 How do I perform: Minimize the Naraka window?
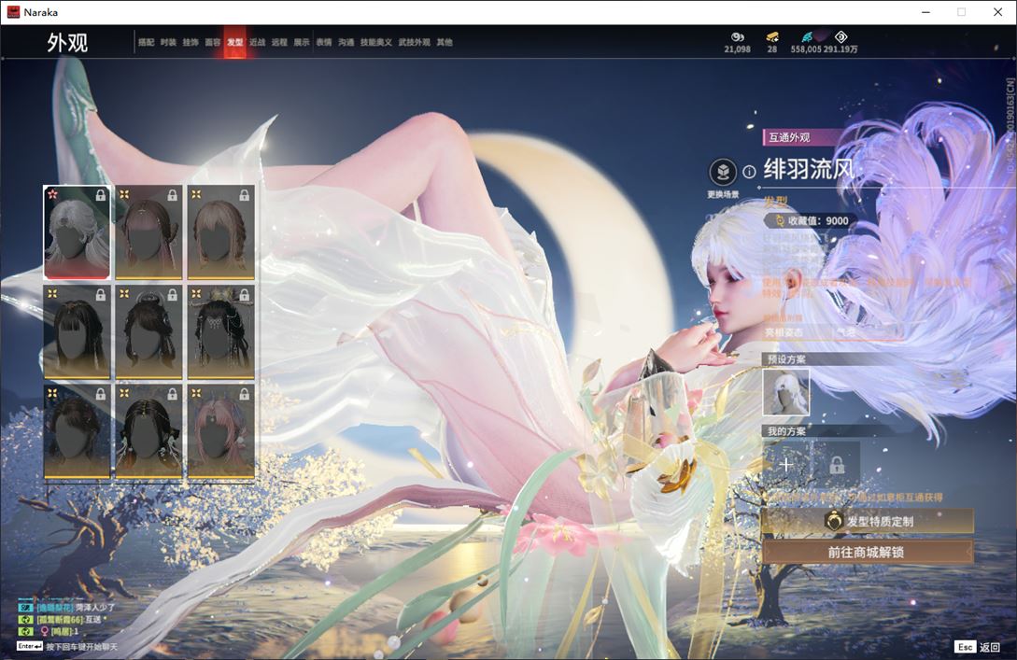coord(925,12)
